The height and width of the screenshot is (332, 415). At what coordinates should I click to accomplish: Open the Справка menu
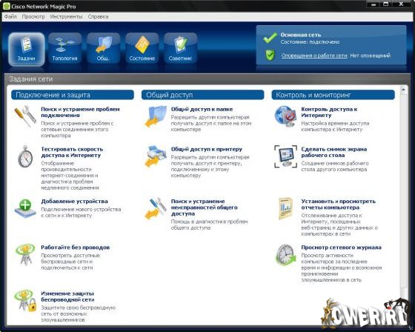(x=98, y=16)
